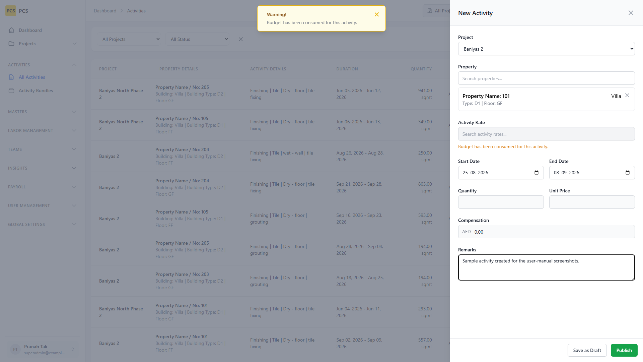This screenshot has height=362, width=643.
Task: Click the Activities breadcrumb text
Action: 136,11
